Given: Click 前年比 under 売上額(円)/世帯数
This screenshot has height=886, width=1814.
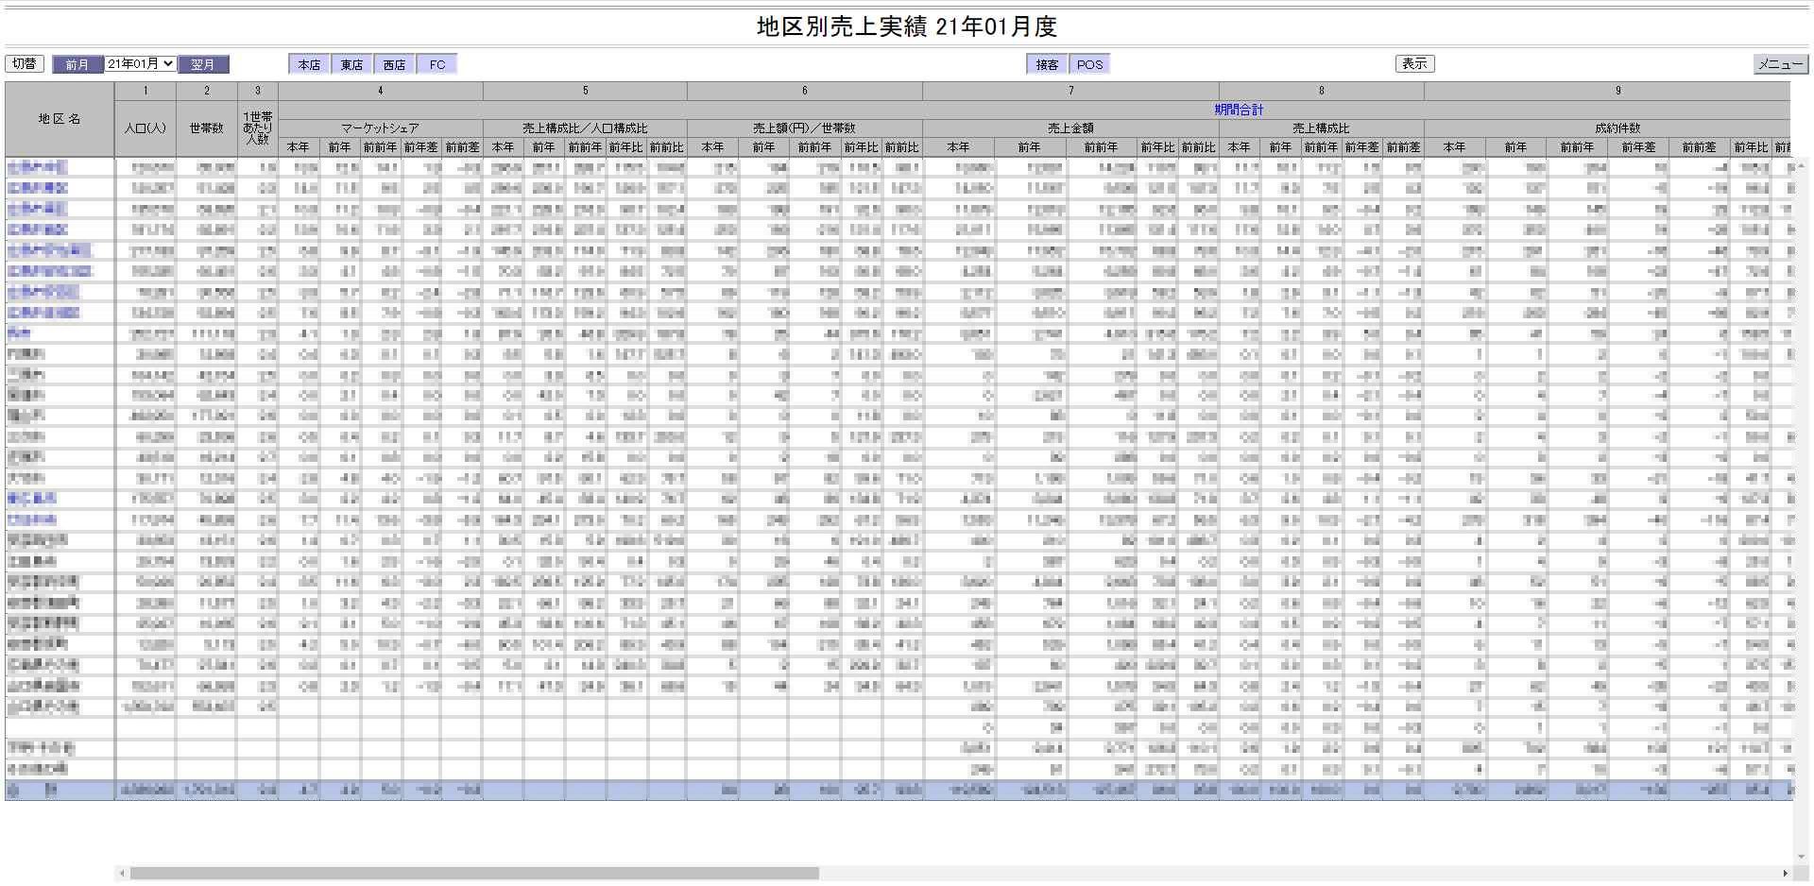Looking at the screenshot, I should 861,147.
